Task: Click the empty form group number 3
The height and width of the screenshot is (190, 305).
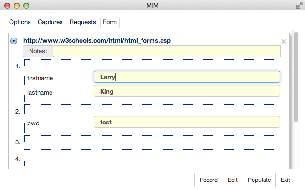Action: tap(153, 142)
